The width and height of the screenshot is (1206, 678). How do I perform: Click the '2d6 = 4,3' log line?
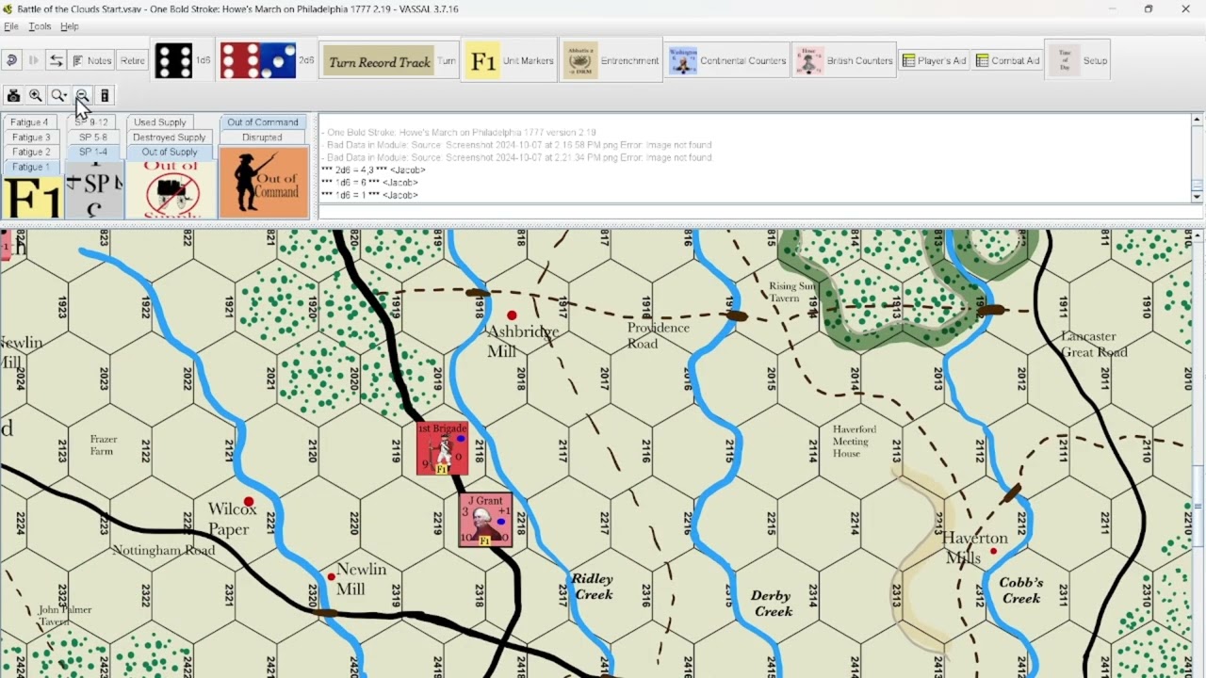(373, 170)
